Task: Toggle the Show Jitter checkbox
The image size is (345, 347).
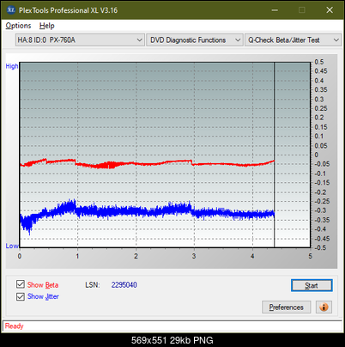Action: pyautogui.click(x=21, y=296)
